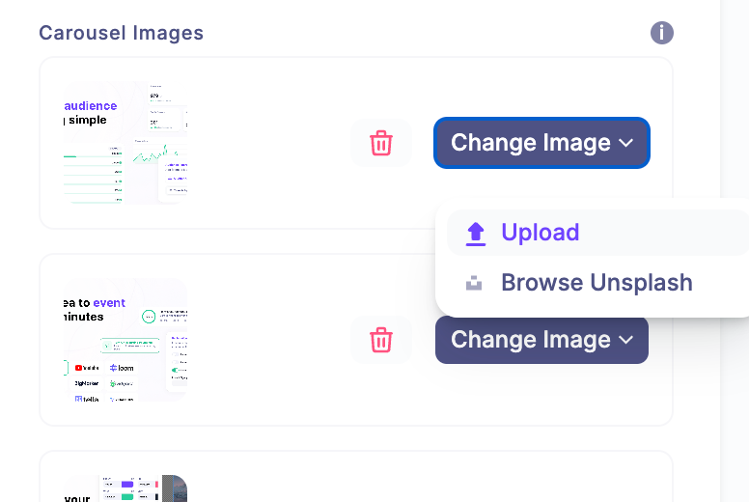
Task: Select the partially visible third carousel thumbnail
Action: (x=125, y=488)
